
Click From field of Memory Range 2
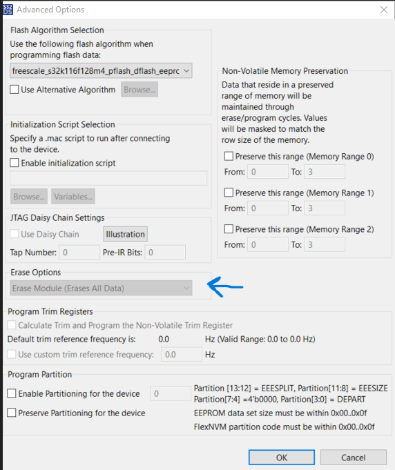click(x=268, y=244)
